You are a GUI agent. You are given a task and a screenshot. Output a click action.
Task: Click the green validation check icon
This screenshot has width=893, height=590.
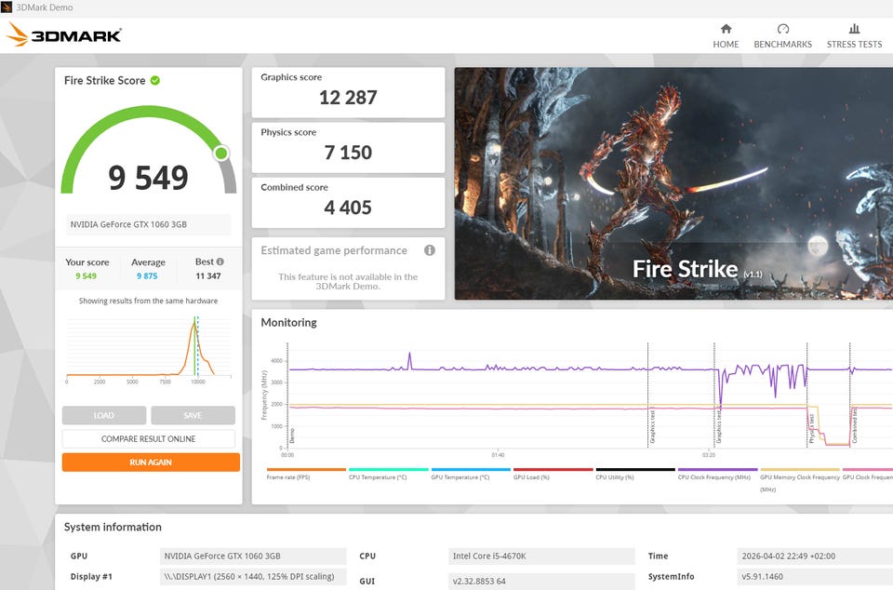[155, 80]
